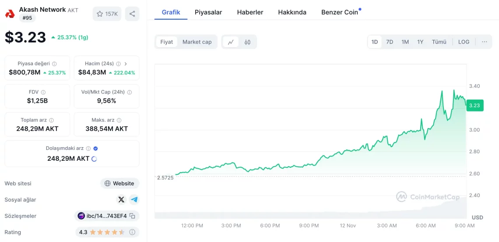Add to watchlist with star icon
Viewport: 499px width, 242px height.
tap(107, 14)
